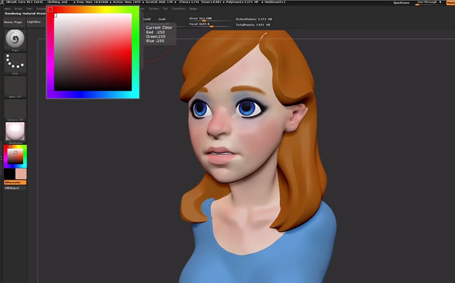The image size is (455, 283).
Task: Open the Zplugin menu
Action: [193, 9]
